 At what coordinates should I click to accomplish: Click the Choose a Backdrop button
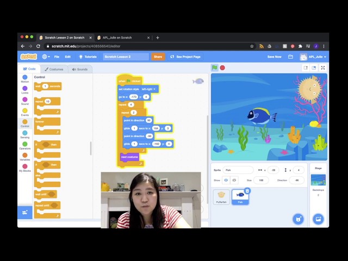[x=318, y=219]
